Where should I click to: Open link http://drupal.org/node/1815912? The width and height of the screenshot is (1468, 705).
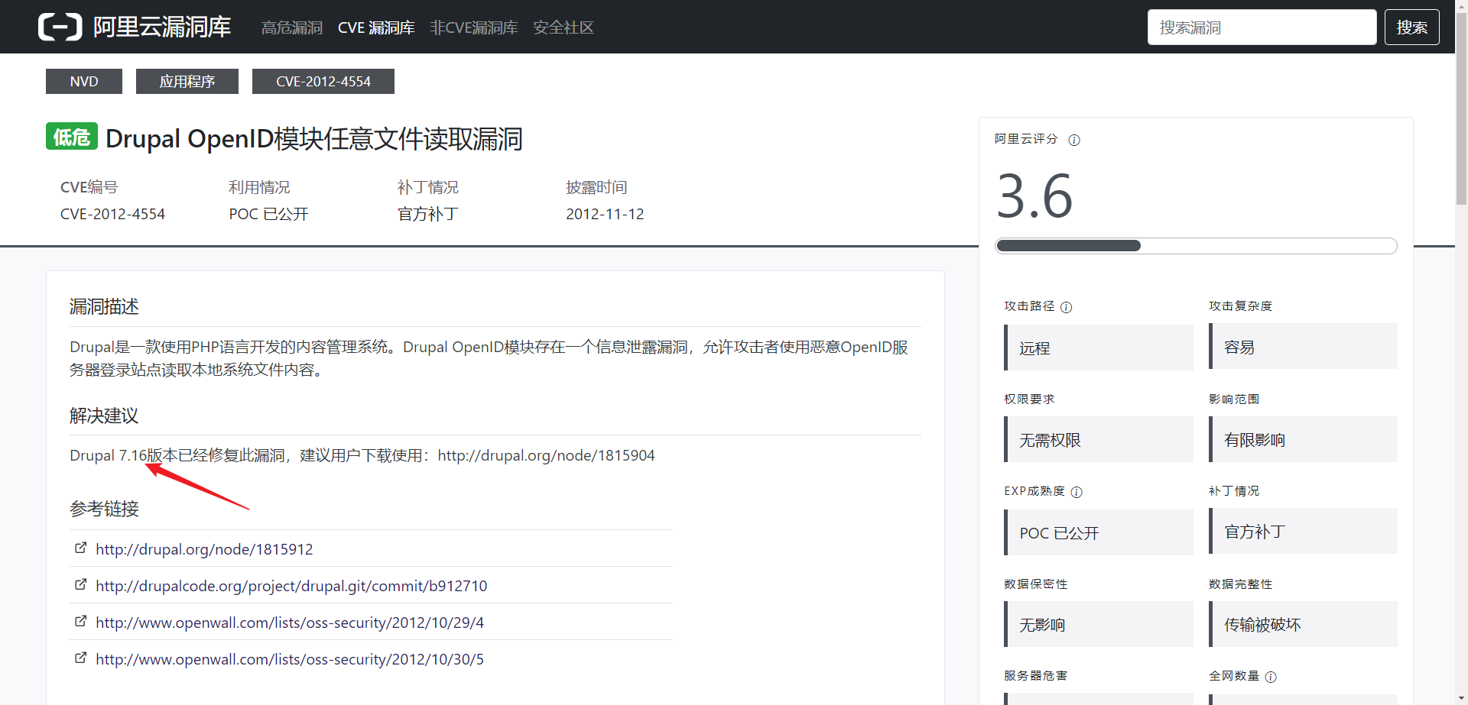point(204,549)
